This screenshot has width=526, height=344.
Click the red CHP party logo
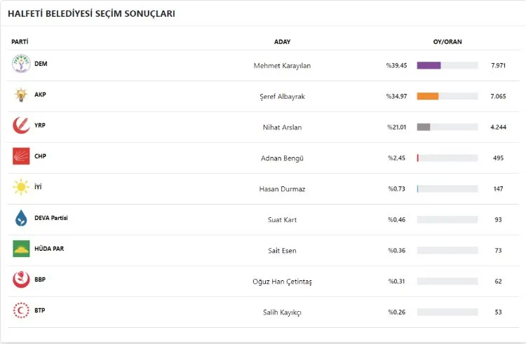coord(21,157)
